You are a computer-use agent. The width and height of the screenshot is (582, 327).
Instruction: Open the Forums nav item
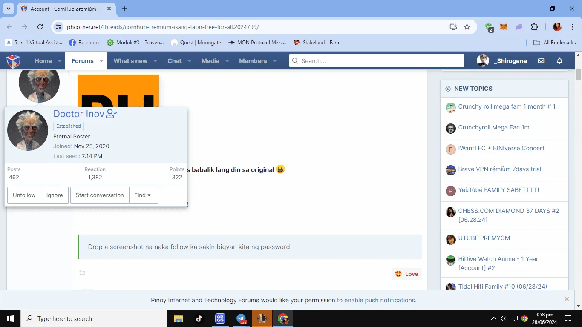point(83,61)
